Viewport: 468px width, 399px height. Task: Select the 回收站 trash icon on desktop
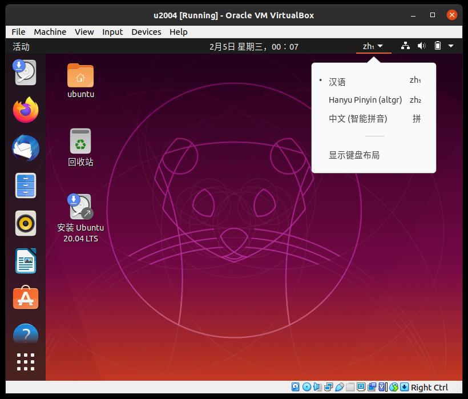coord(80,147)
